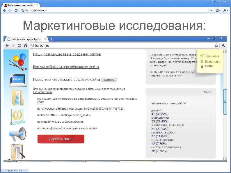Click the outer browser back arrow
The image size is (231, 173).
(4, 10)
